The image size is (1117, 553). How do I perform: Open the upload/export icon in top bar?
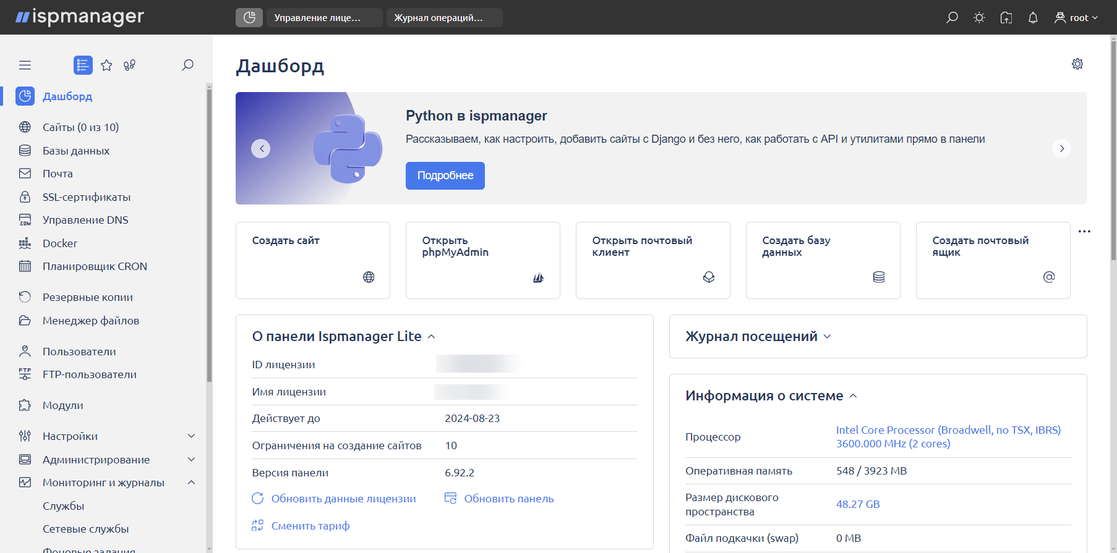(x=1006, y=17)
